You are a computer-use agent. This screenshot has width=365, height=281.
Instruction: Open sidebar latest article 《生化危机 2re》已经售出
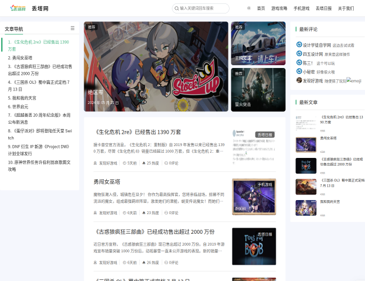(341, 120)
